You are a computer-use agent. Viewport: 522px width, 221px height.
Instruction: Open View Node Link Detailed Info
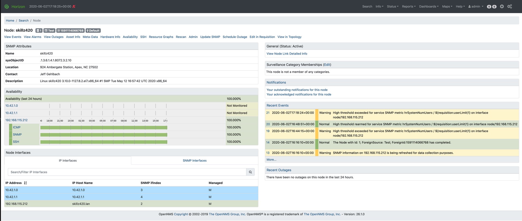287,54
